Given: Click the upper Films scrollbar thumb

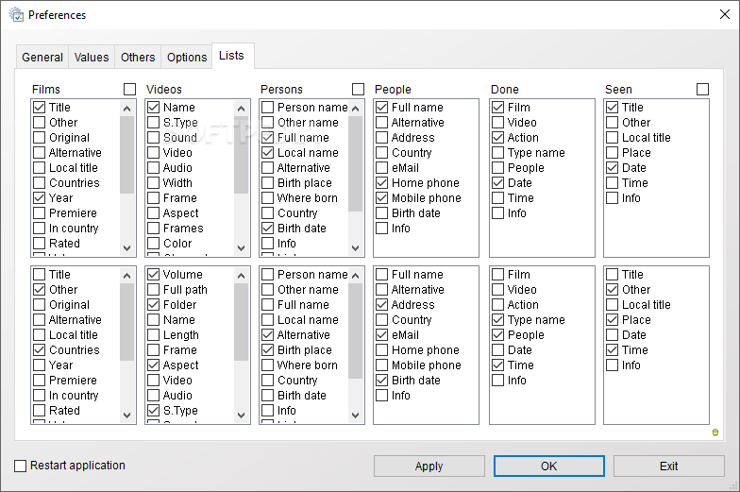Looking at the screenshot, I should tap(126, 155).
